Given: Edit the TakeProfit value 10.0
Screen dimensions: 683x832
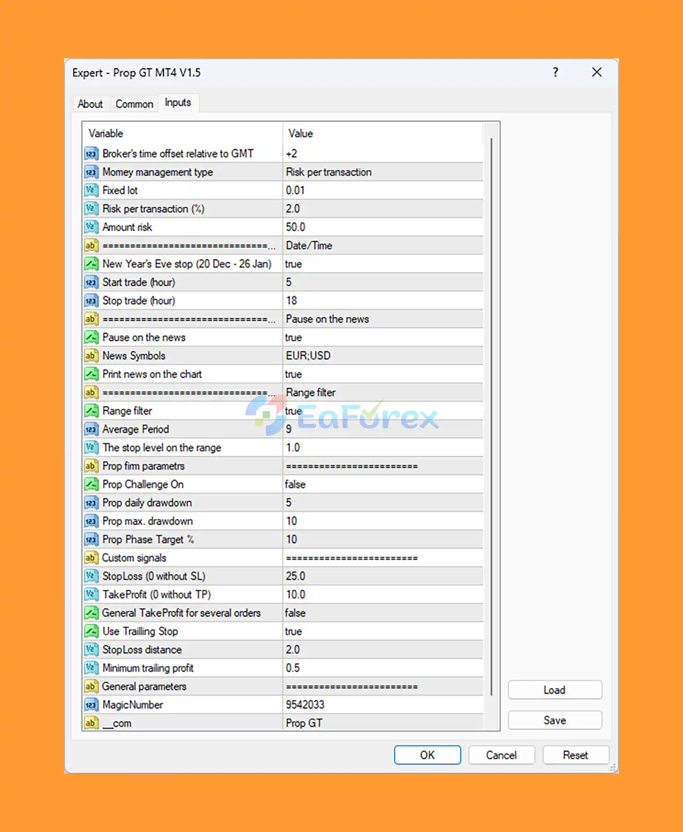Looking at the screenshot, I should coord(383,595).
